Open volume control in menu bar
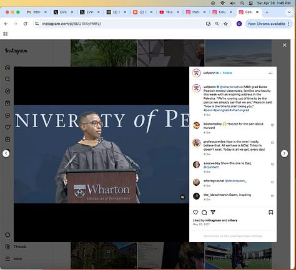 pos(232,3)
